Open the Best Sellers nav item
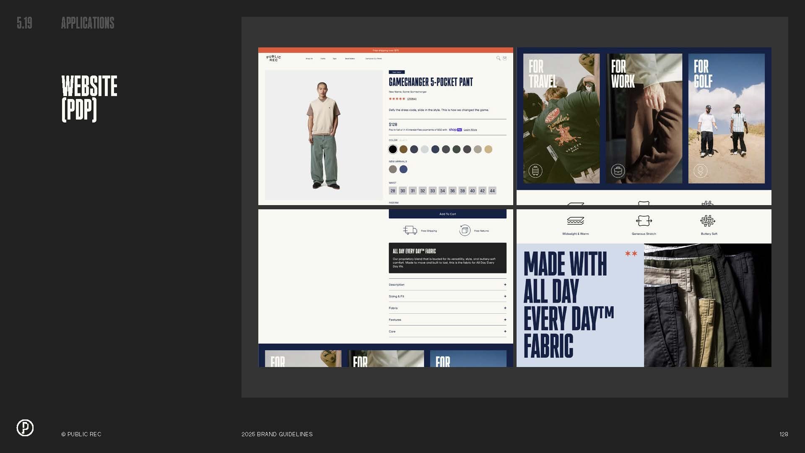This screenshot has height=453, width=805. click(350, 59)
